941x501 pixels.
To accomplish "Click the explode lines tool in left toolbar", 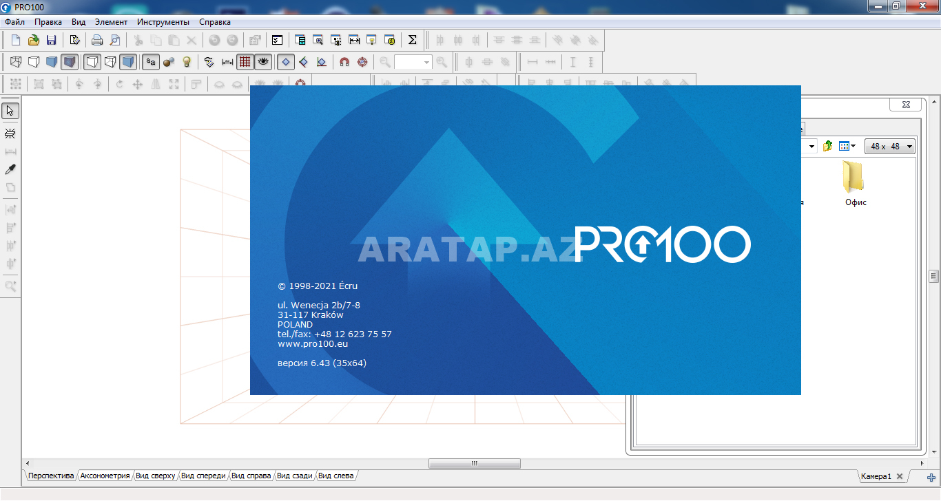I will click(10, 133).
